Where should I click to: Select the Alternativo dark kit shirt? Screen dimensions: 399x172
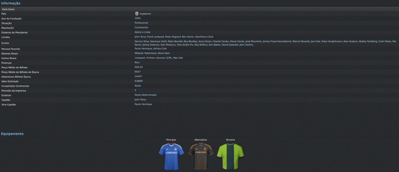pyautogui.click(x=201, y=156)
